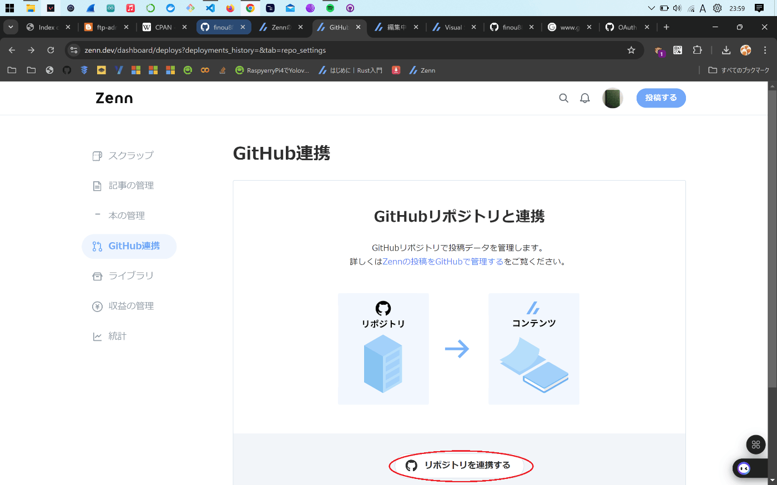Expand the tab search dropdown arrow
Screen dimensions: 777x485
[x=11, y=27]
